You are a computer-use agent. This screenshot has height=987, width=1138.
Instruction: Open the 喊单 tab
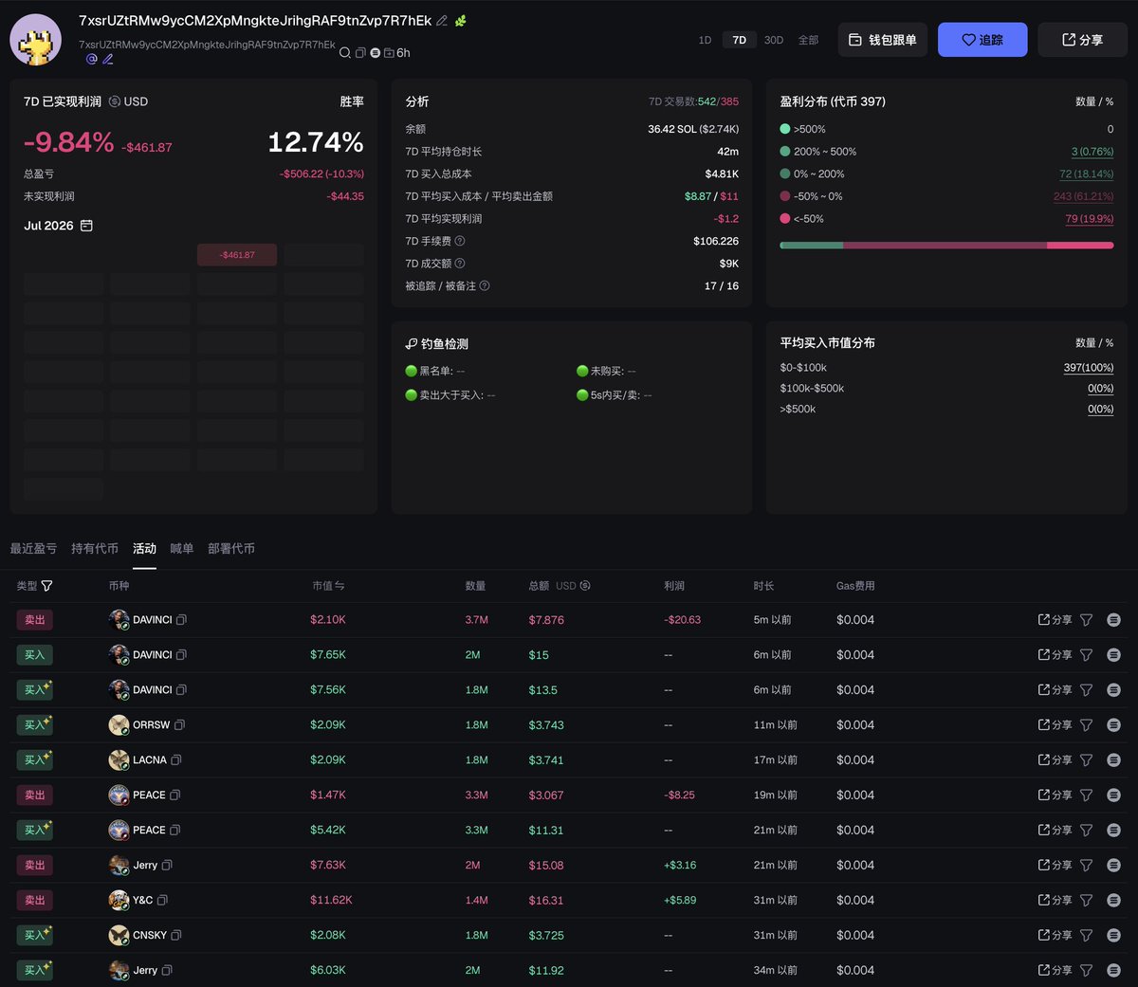pyautogui.click(x=182, y=548)
